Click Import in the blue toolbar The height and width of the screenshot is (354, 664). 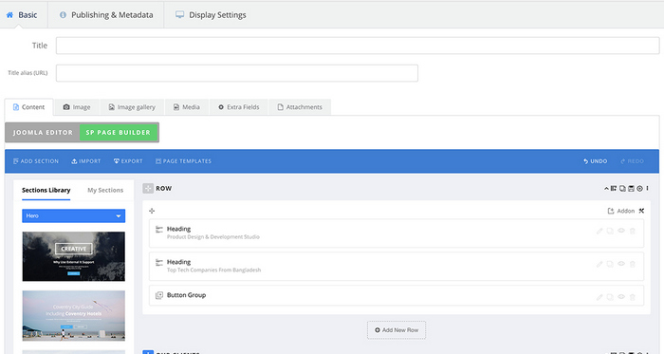pos(86,161)
